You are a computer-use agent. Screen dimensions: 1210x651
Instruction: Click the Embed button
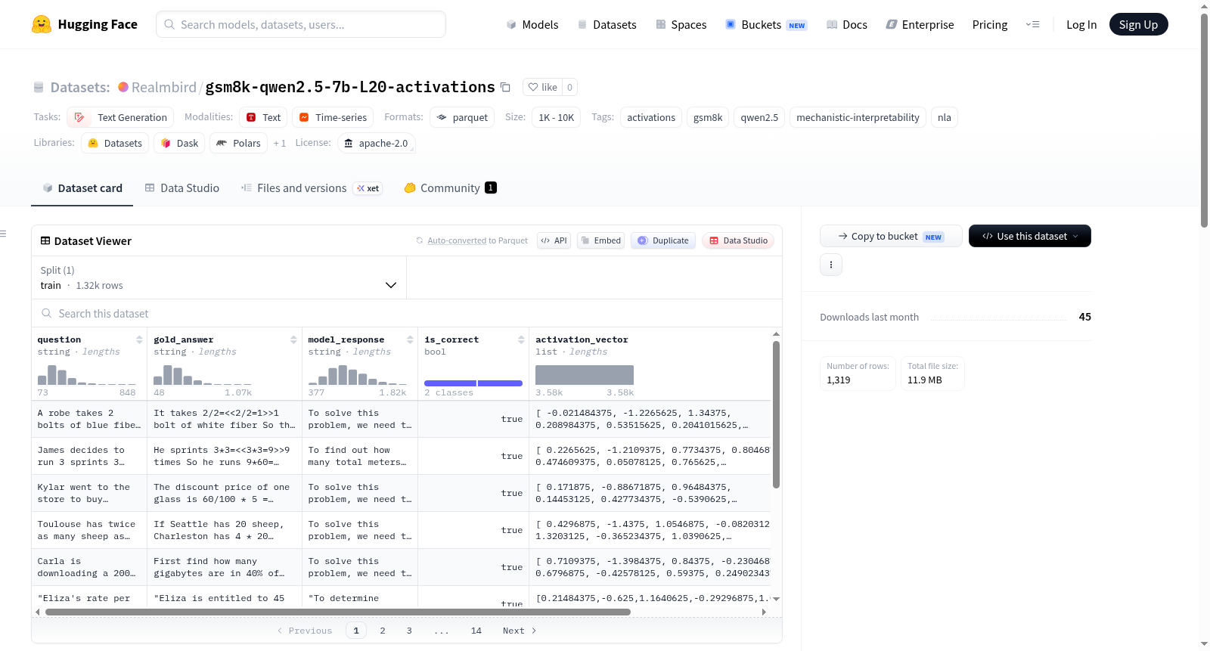pos(600,240)
